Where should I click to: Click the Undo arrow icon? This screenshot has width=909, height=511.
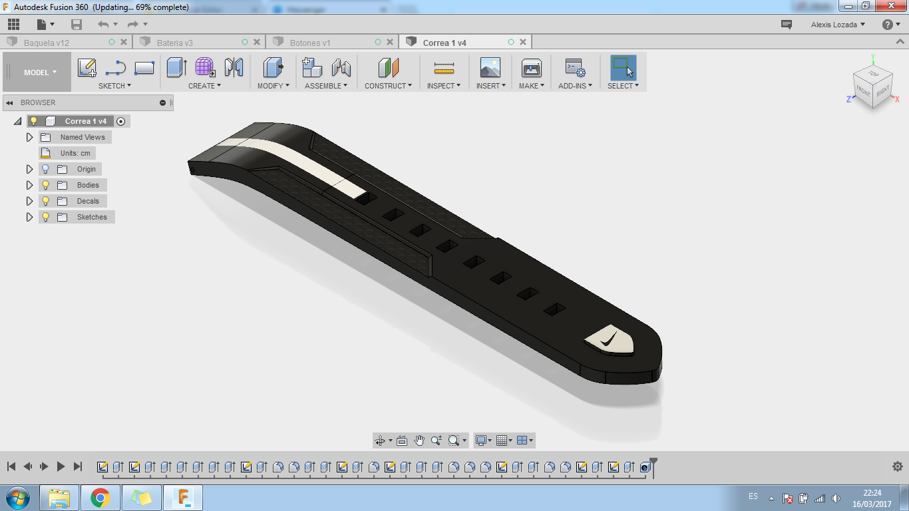point(103,25)
